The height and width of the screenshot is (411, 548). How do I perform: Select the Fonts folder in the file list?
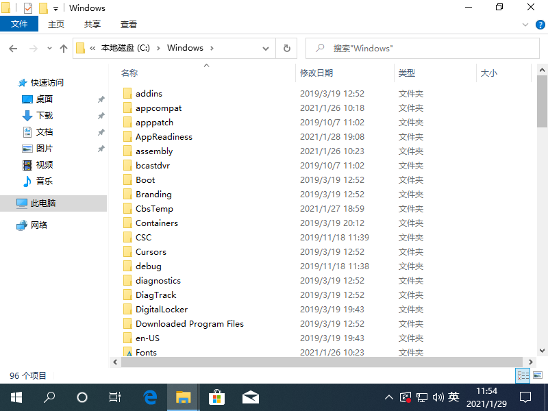146,352
